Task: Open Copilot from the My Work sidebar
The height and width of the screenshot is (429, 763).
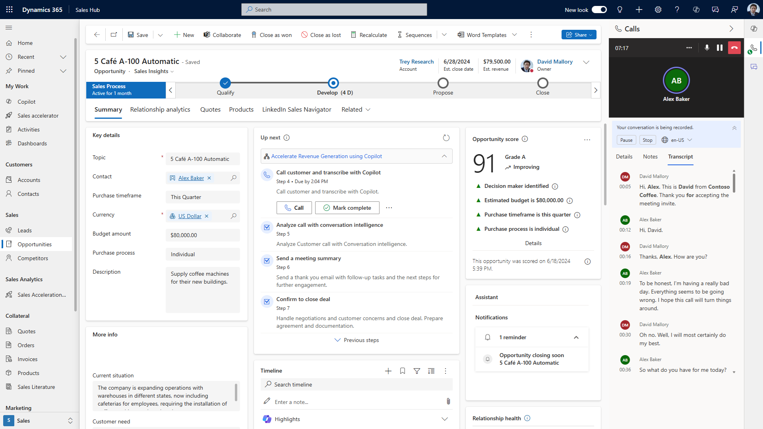Action: 27,101
